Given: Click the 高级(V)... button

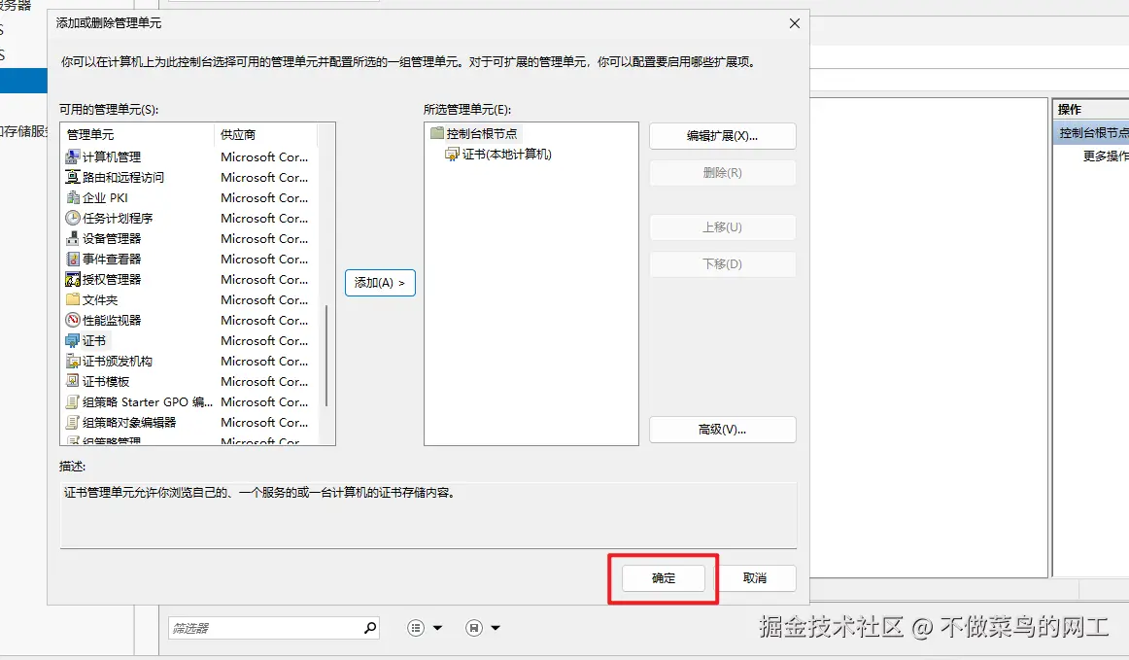Looking at the screenshot, I should click(x=722, y=430).
